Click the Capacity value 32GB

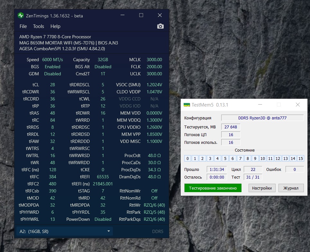103,60
